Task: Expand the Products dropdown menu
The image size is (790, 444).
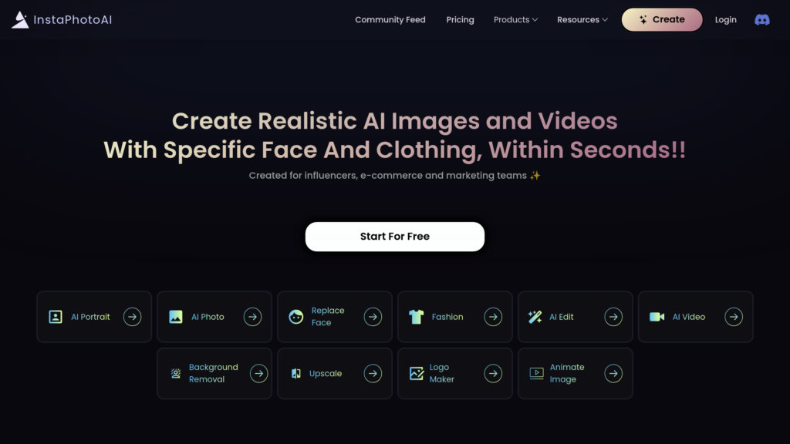Action: point(515,20)
